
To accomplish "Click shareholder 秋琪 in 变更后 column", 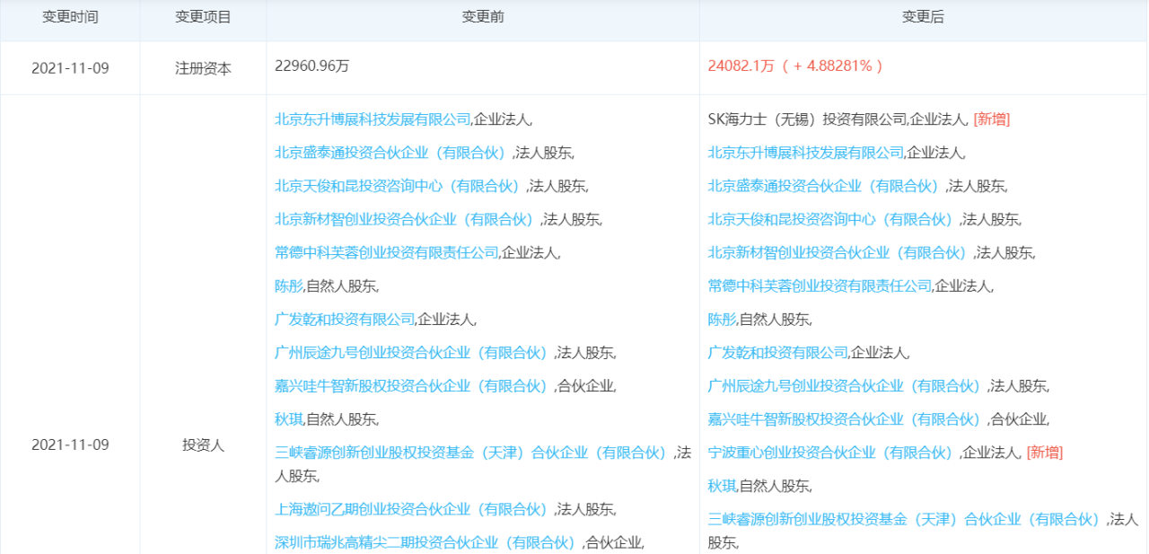I will 722,487.
